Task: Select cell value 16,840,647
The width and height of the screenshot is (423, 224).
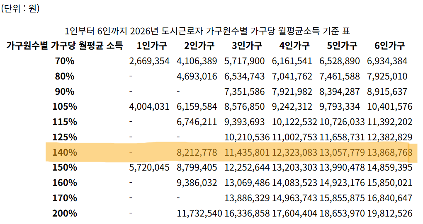Action: tap(389, 198)
